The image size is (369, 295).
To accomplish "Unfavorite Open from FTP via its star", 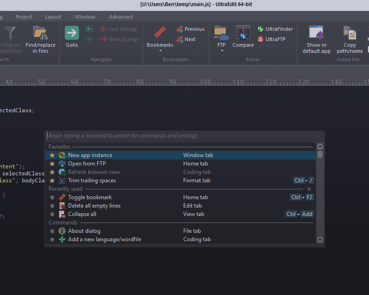I will pos(52,164).
